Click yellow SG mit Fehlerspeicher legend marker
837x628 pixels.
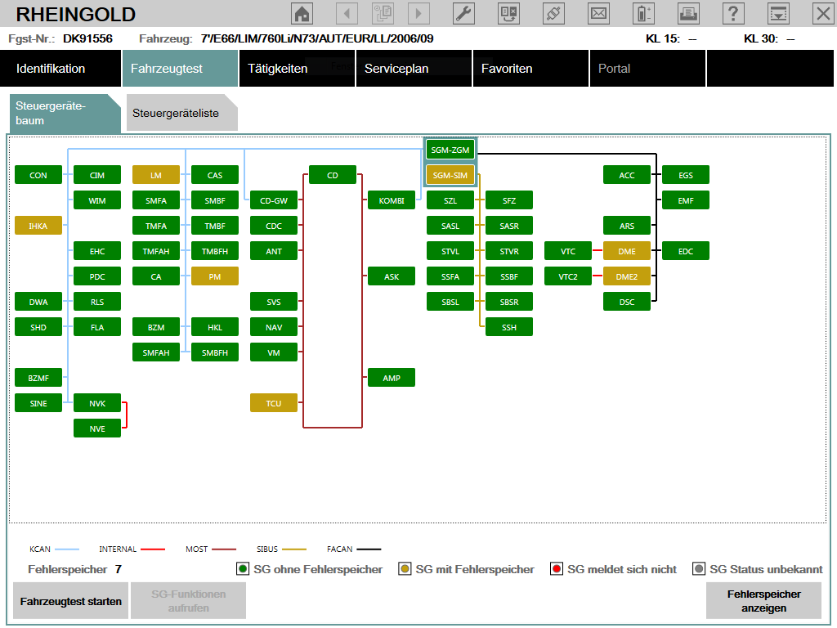405,569
